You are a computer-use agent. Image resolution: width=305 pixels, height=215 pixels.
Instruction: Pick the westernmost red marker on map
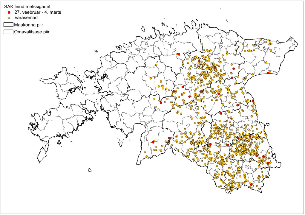click(153, 142)
